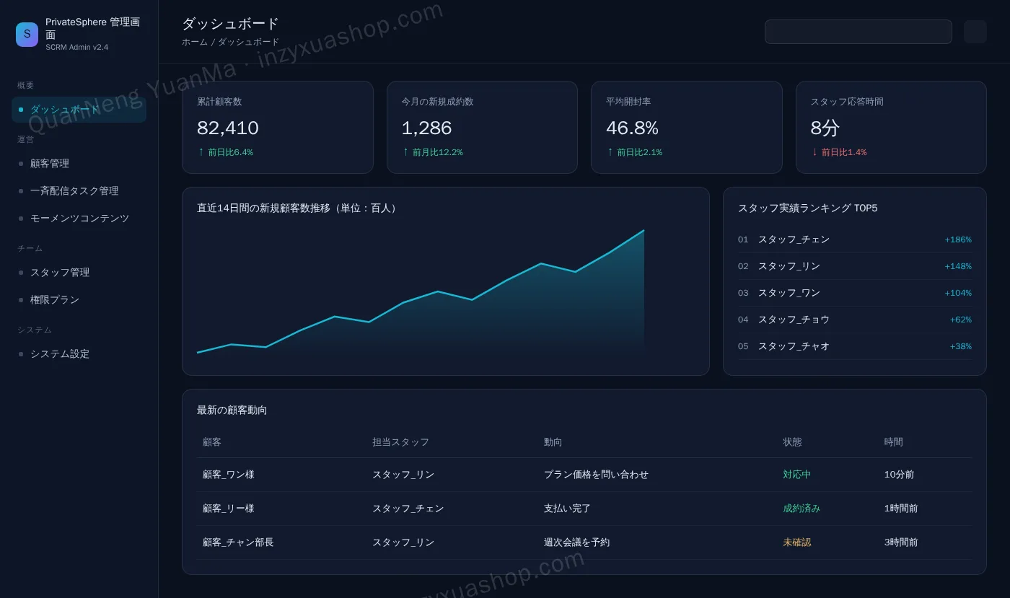Screen dimensions: 1010x598
Task: Click the スタッフ応答時間 down arrow indicator
Action: tap(814, 152)
